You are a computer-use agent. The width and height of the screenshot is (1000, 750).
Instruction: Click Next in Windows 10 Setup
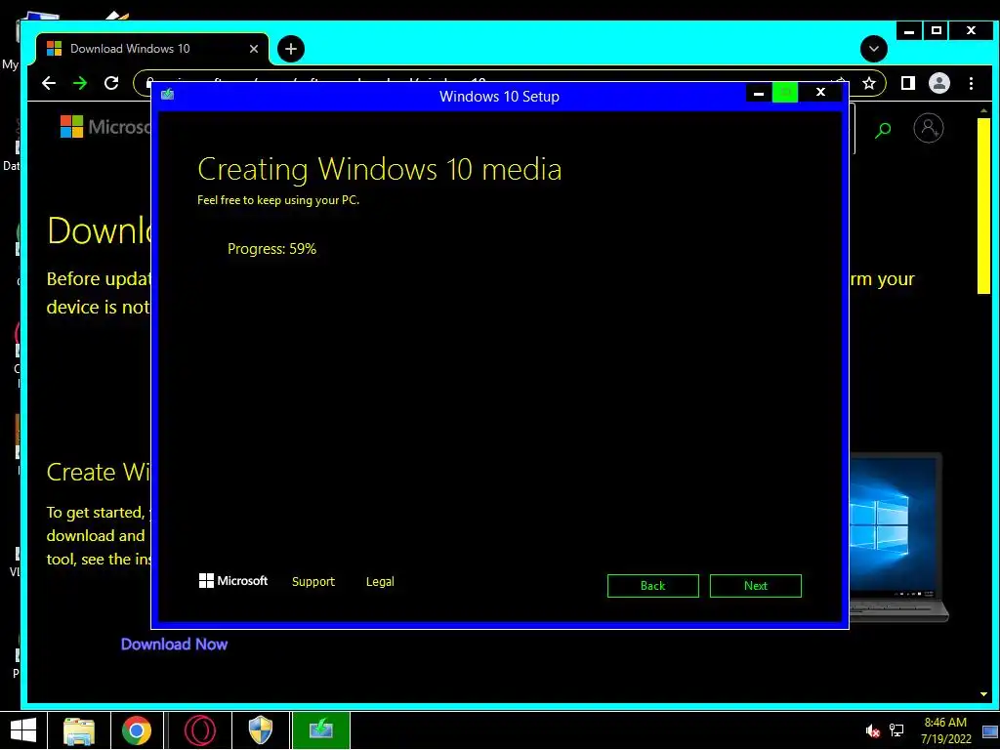click(x=755, y=586)
